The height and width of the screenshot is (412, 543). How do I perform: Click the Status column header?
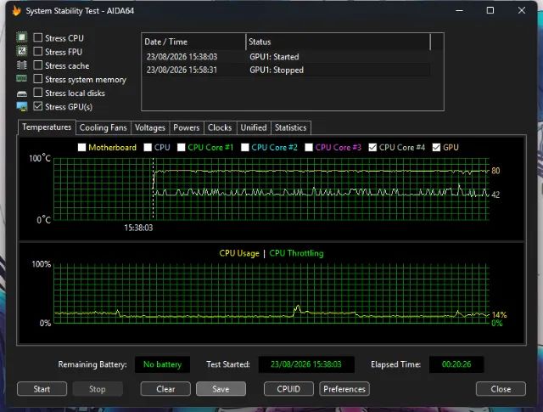[x=338, y=42]
